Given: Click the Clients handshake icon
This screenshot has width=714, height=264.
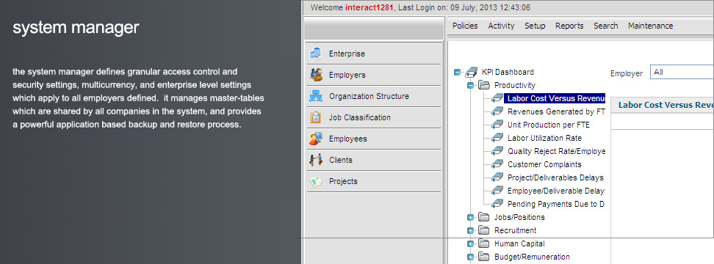Looking at the screenshot, I should [x=316, y=160].
